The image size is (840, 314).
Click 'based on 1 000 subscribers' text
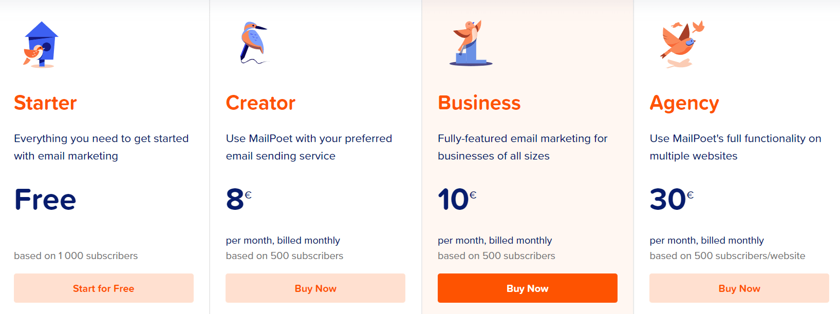(x=76, y=256)
